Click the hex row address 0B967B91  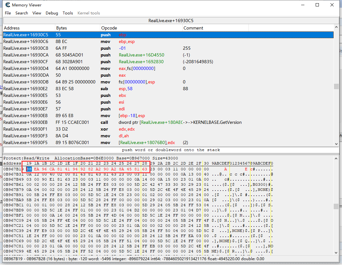[x=14, y=195]
